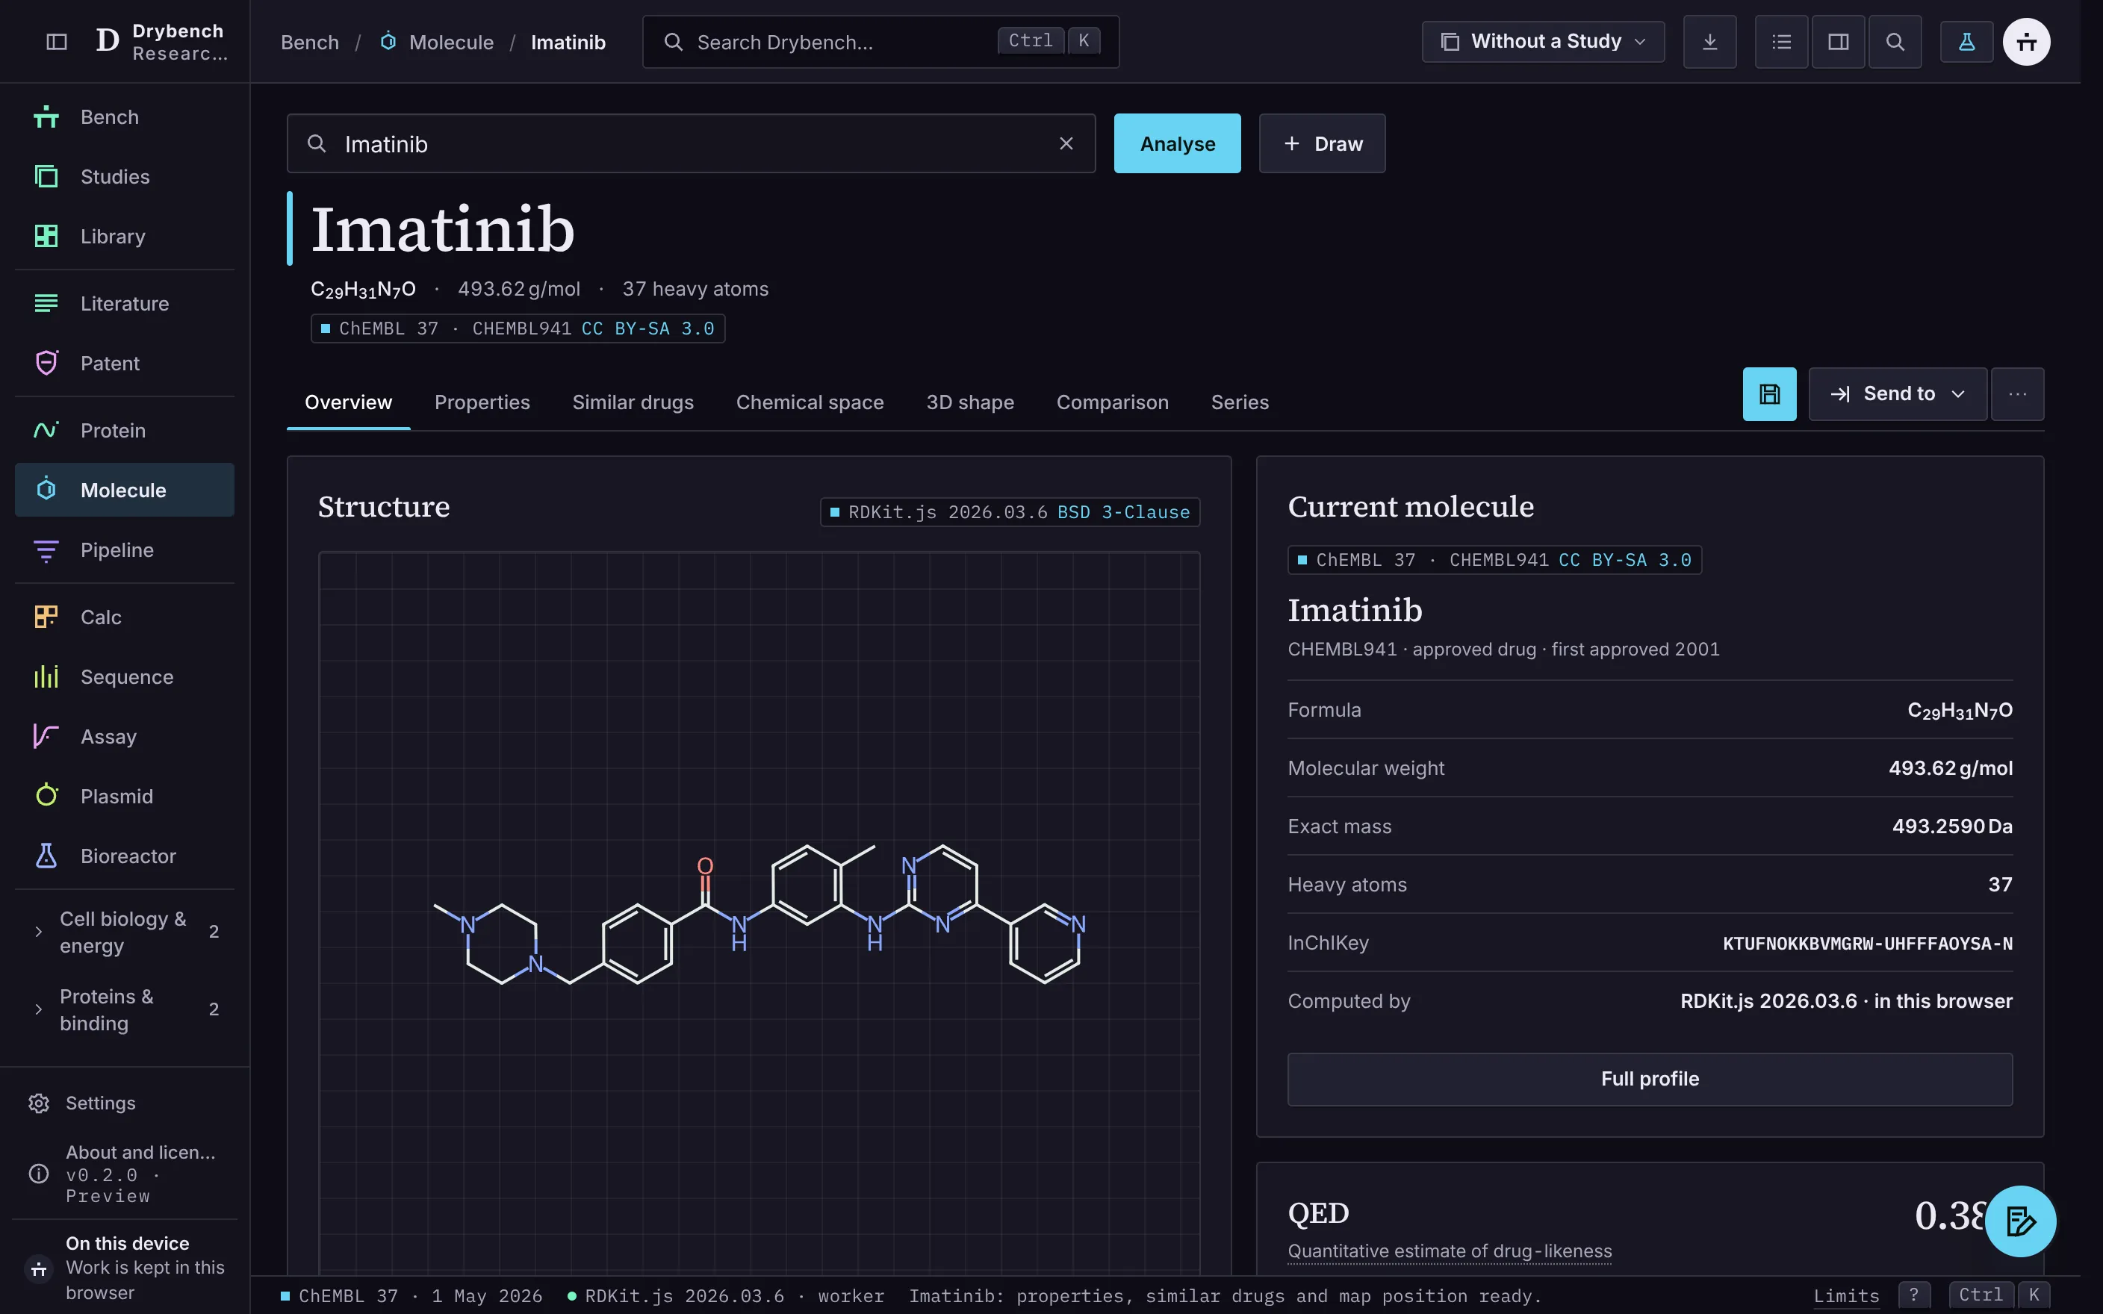2103x1314 pixels.
Task: Open Assay in the sidebar
Action: click(x=124, y=737)
